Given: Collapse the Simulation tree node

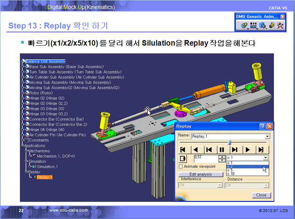Looking at the screenshot, I should (x=26, y=161).
